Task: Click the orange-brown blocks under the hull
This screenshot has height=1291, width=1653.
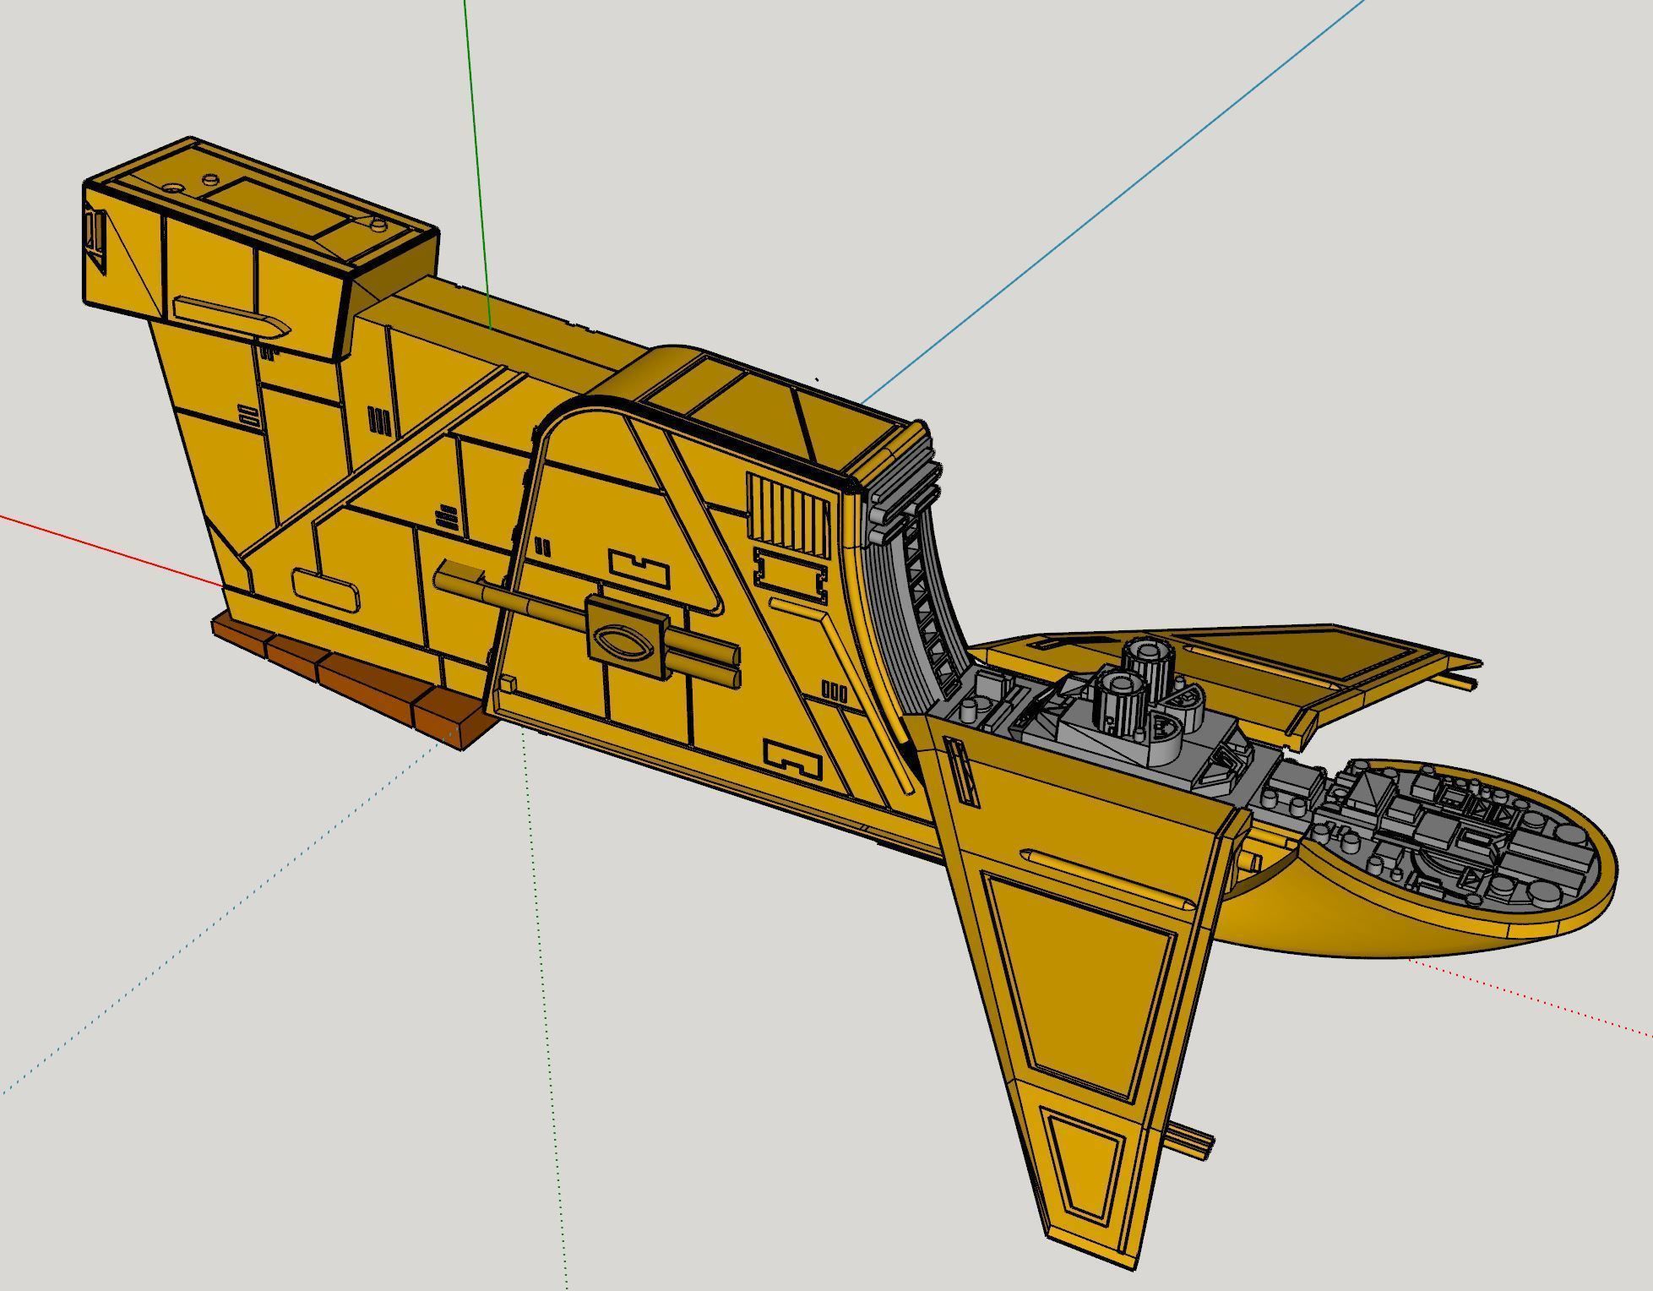Action: 353,681
